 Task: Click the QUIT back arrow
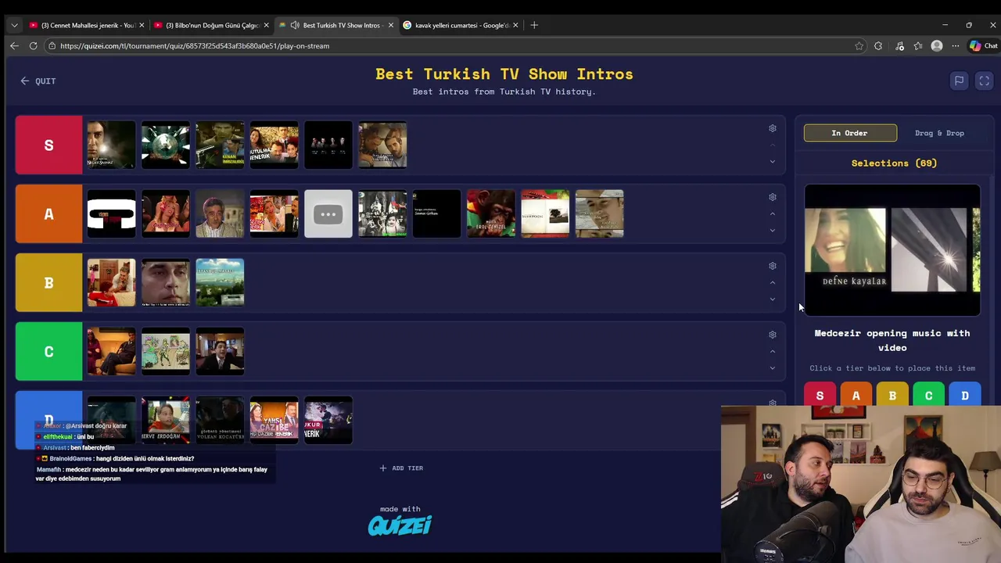point(25,81)
